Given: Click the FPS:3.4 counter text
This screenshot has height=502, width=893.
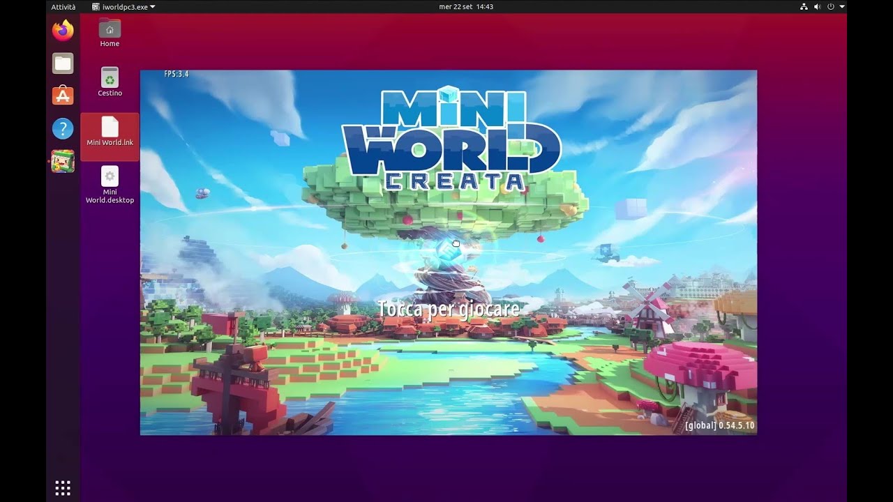Looking at the screenshot, I should (x=177, y=74).
